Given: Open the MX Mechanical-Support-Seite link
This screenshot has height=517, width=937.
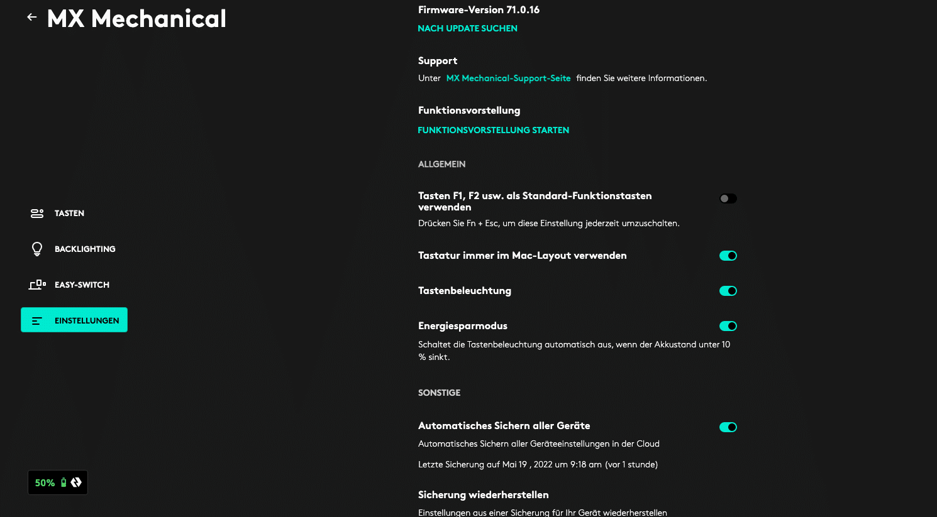Looking at the screenshot, I should [x=508, y=79].
